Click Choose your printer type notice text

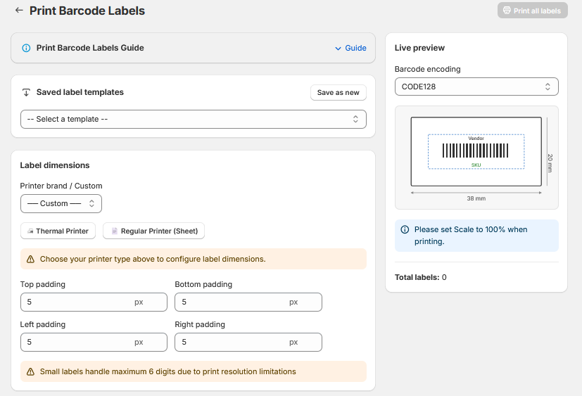click(x=153, y=259)
